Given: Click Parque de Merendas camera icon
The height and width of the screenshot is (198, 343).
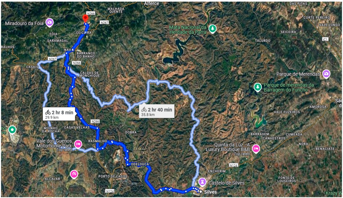Looking at the screenshot, I should click(x=326, y=74).
